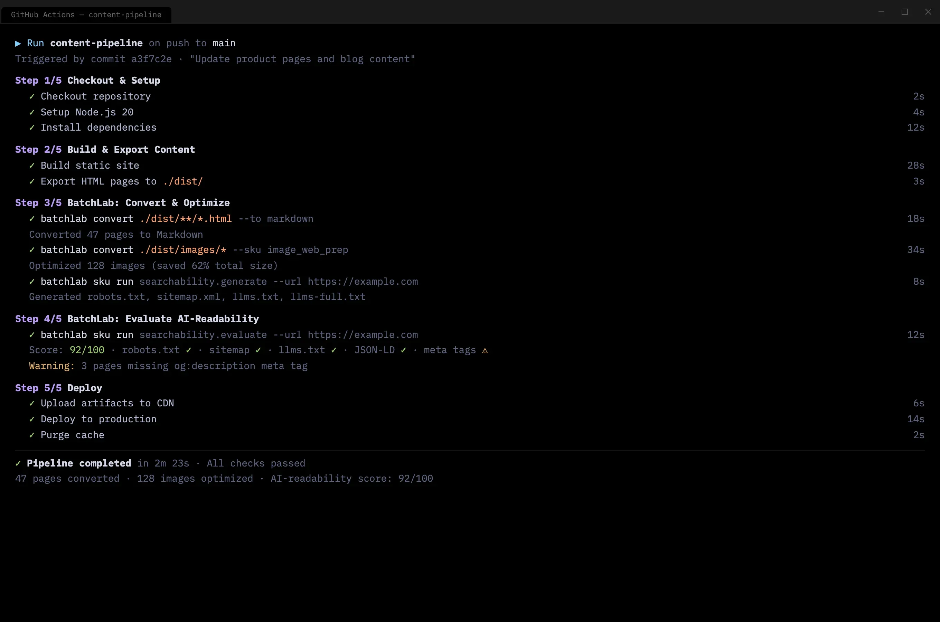This screenshot has height=622, width=940.
Task: Click the checkmark next to Purge cache
Action: 32,435
